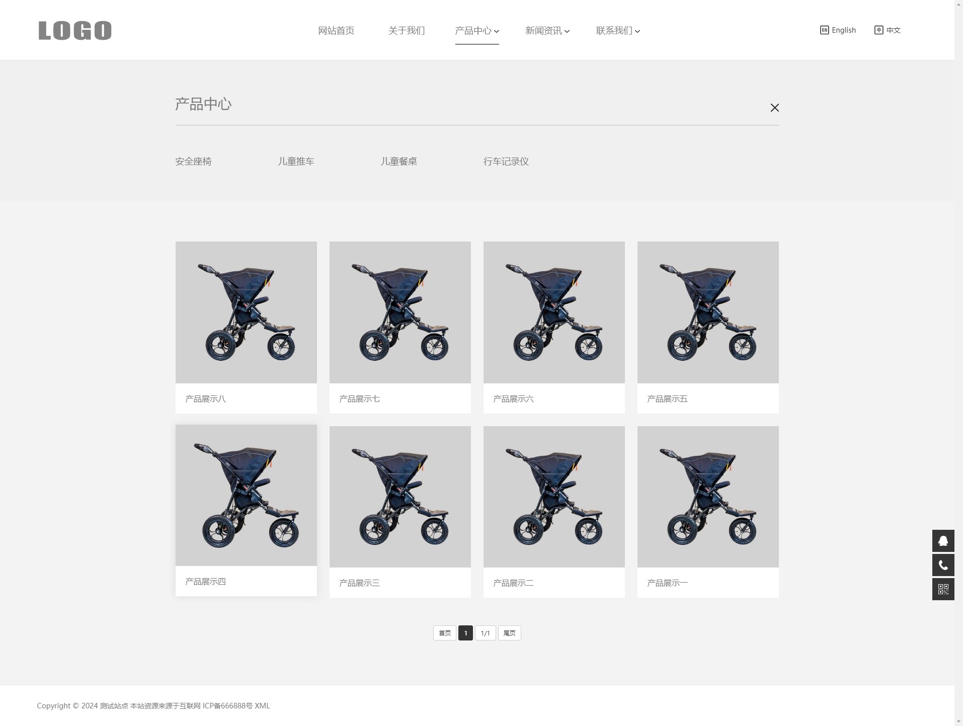
Task: Click the LOGO image
Action: coord(75,30)
